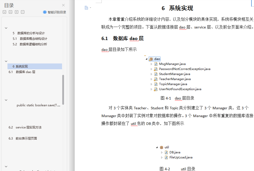
Task: Click TopicManager.java file icon
Action: [x=156, y=84]
